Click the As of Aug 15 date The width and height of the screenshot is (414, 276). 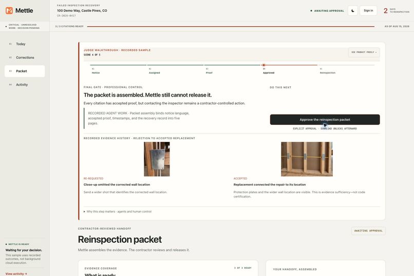point(397,26)
